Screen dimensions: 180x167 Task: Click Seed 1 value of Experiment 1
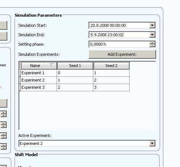(75, 73)
